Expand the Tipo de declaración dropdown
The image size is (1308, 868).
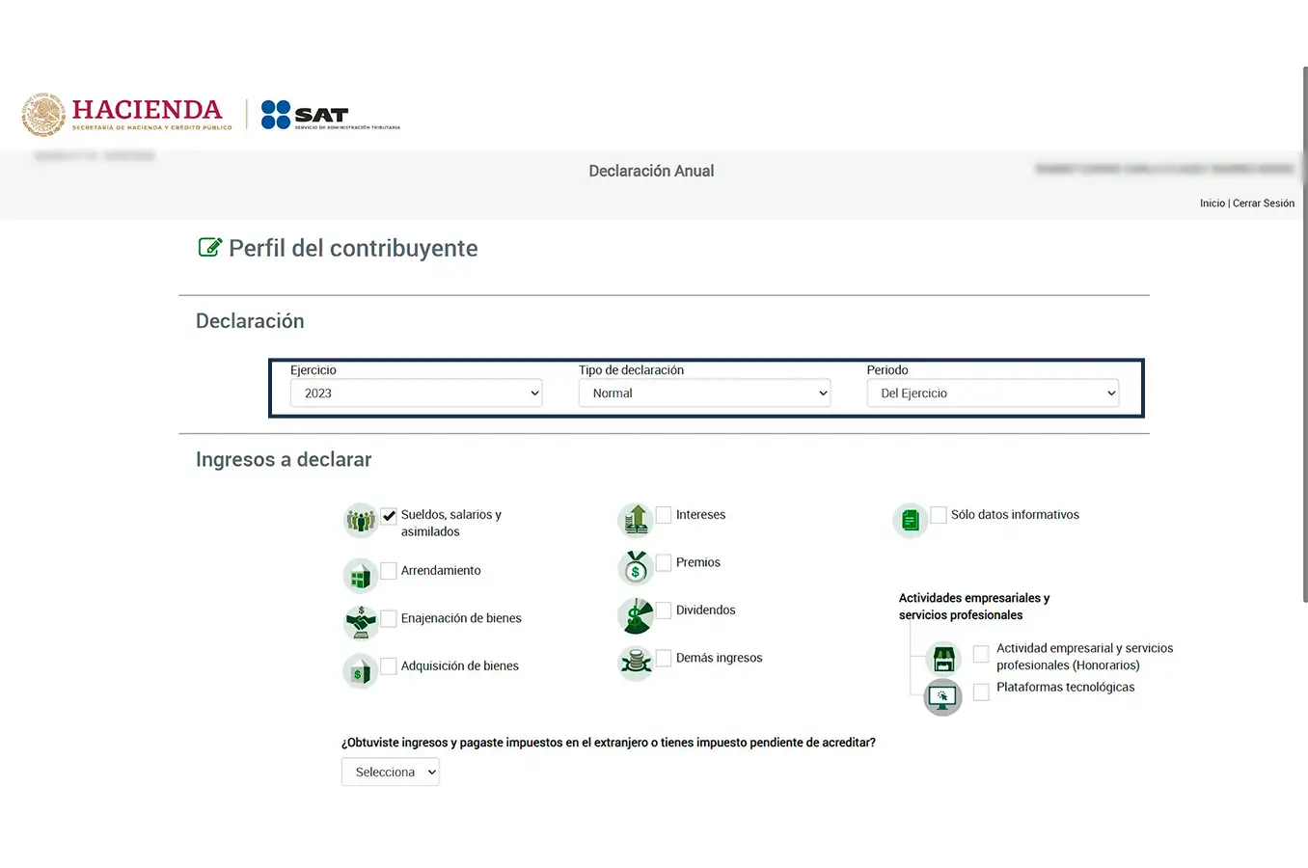(704, 393)
